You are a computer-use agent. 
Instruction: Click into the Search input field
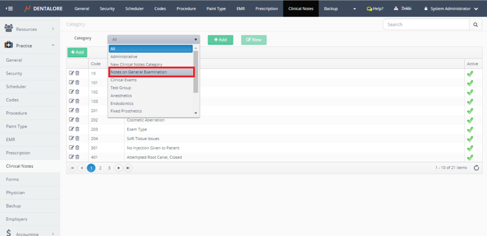(426, 25)
